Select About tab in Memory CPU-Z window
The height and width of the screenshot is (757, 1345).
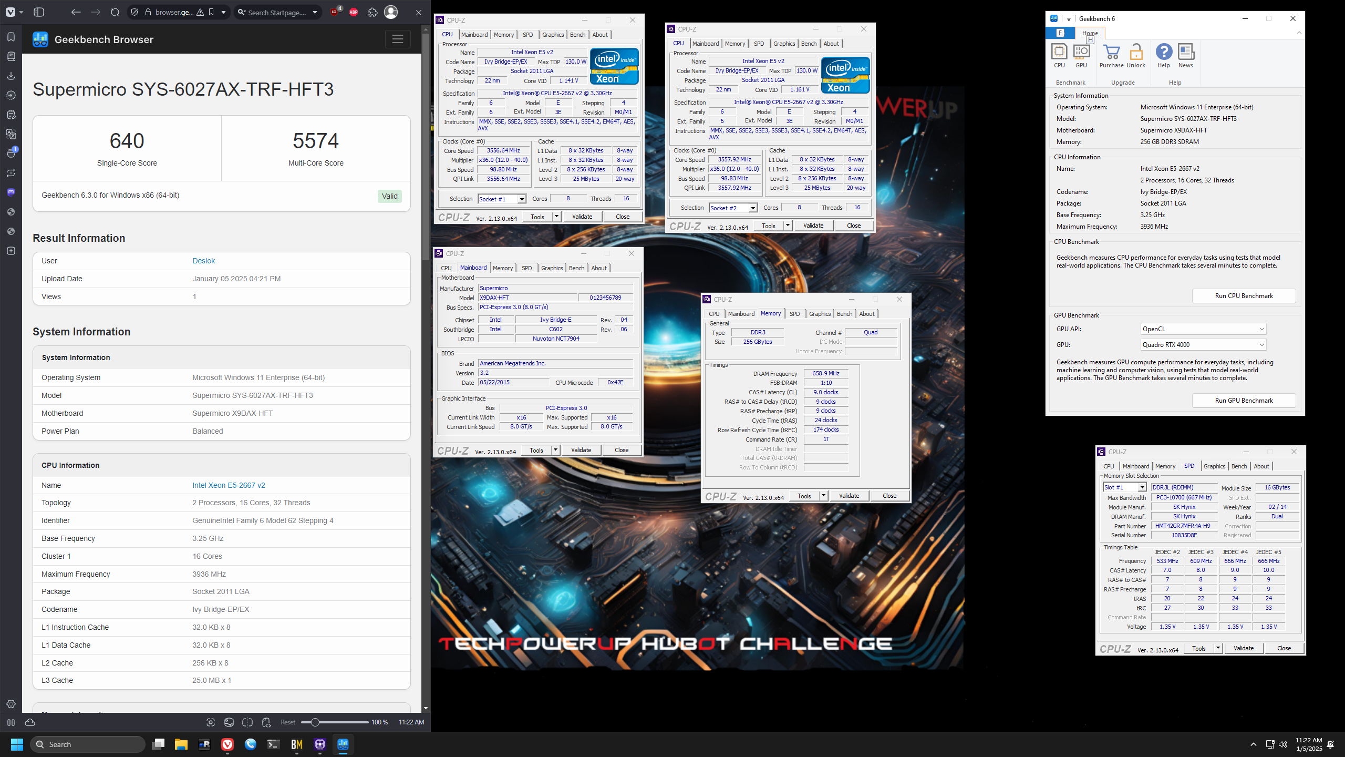tap(867, 314)
